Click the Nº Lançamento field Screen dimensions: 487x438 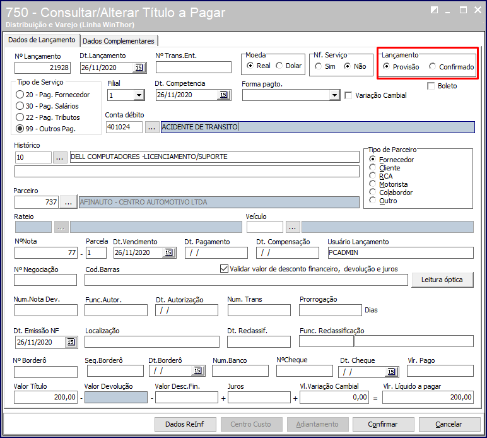click(42, 68)
